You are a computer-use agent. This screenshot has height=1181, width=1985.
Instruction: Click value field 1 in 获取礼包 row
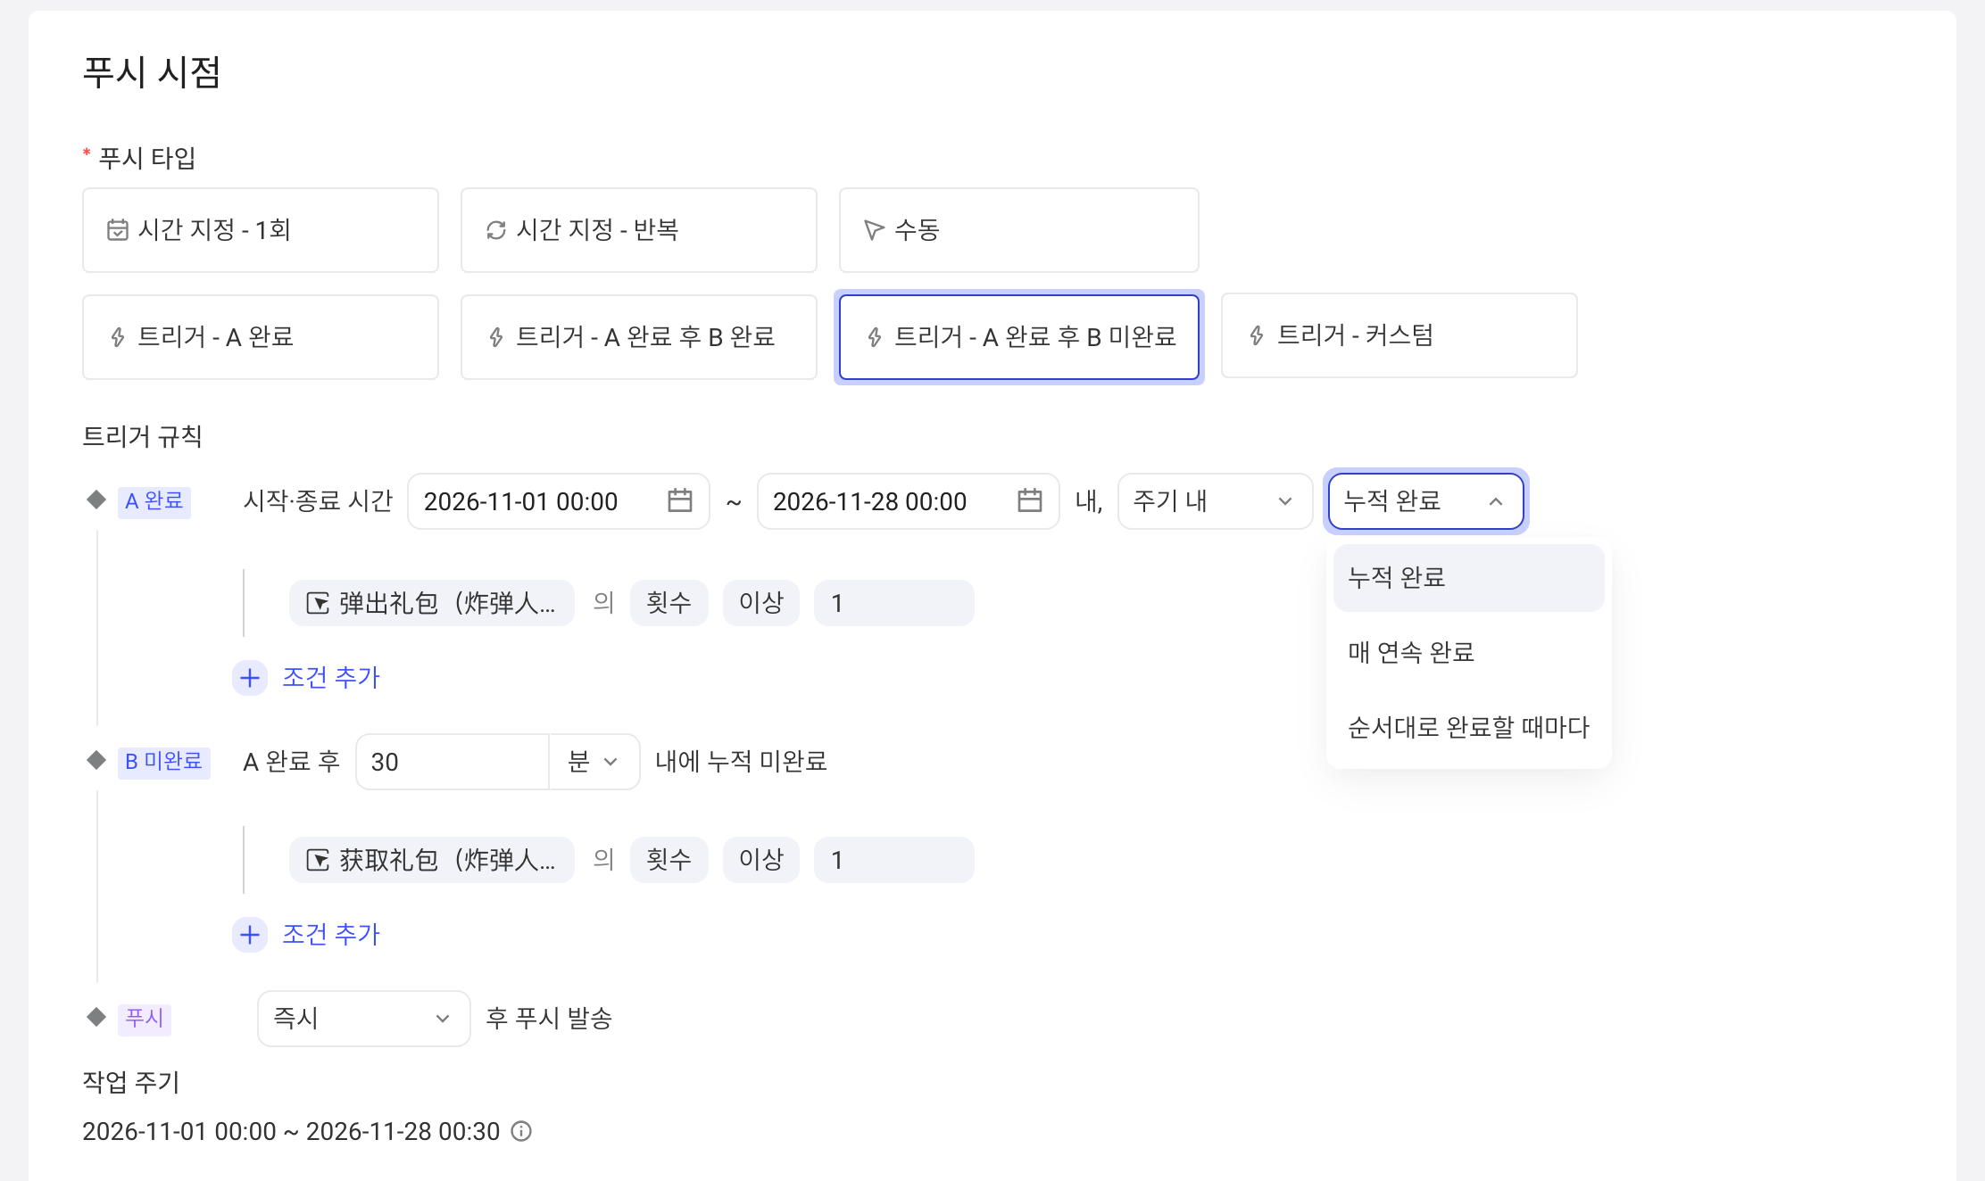point(893,861)
